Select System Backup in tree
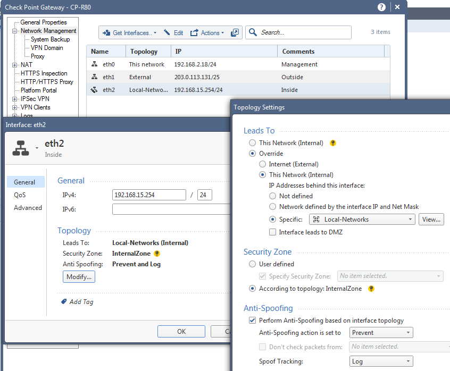This screenshot has height=371, width=450. click(50, 39)
